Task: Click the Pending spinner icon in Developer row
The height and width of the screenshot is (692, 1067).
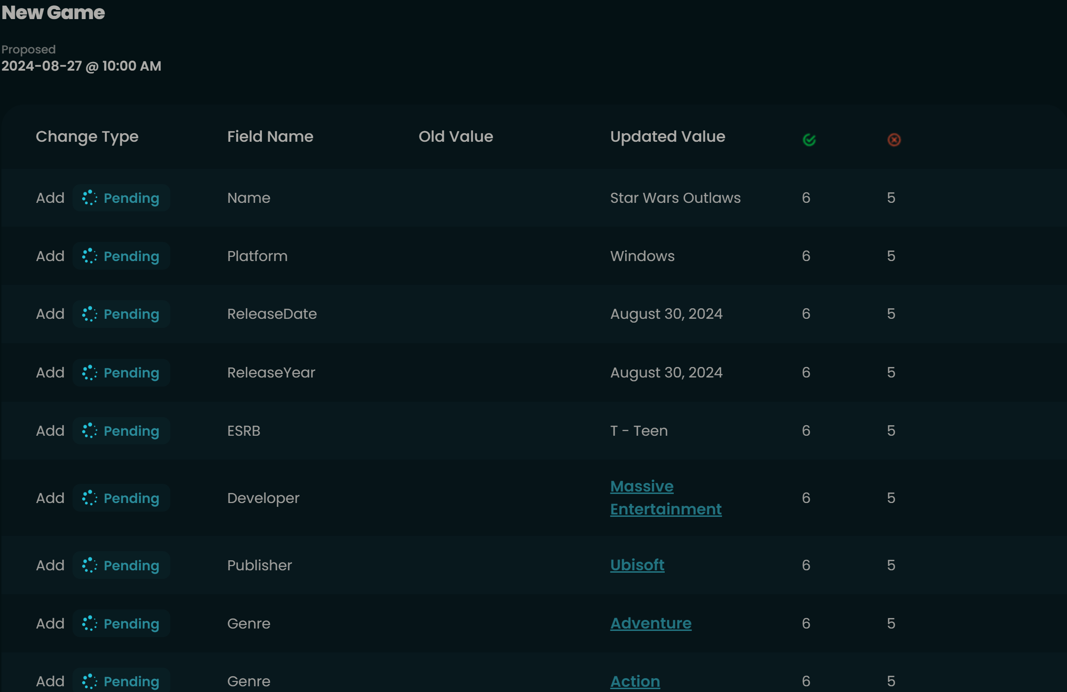Action: tap(90, 498)
